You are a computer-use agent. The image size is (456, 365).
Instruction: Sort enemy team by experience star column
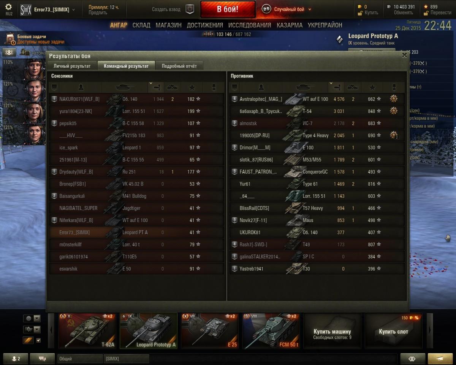(372, 87)
